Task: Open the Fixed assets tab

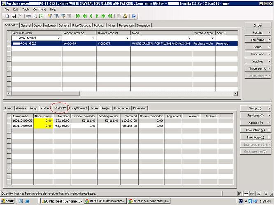Action: click(122, 108)
